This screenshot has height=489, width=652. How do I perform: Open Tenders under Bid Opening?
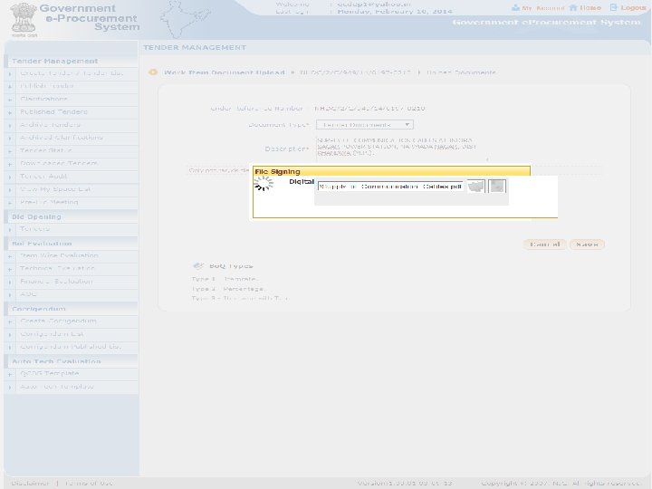click(34, 229)
